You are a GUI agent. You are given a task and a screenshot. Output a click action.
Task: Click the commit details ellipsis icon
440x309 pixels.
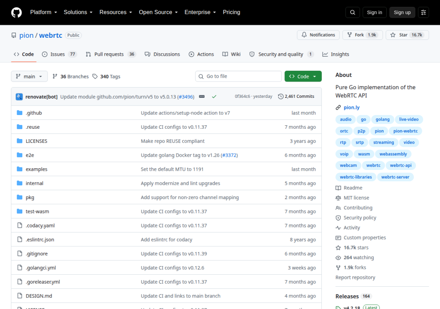point(202,97)
